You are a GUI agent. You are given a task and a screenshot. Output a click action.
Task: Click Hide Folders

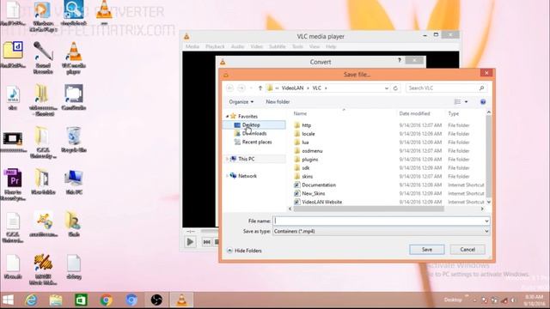point(244,251)
